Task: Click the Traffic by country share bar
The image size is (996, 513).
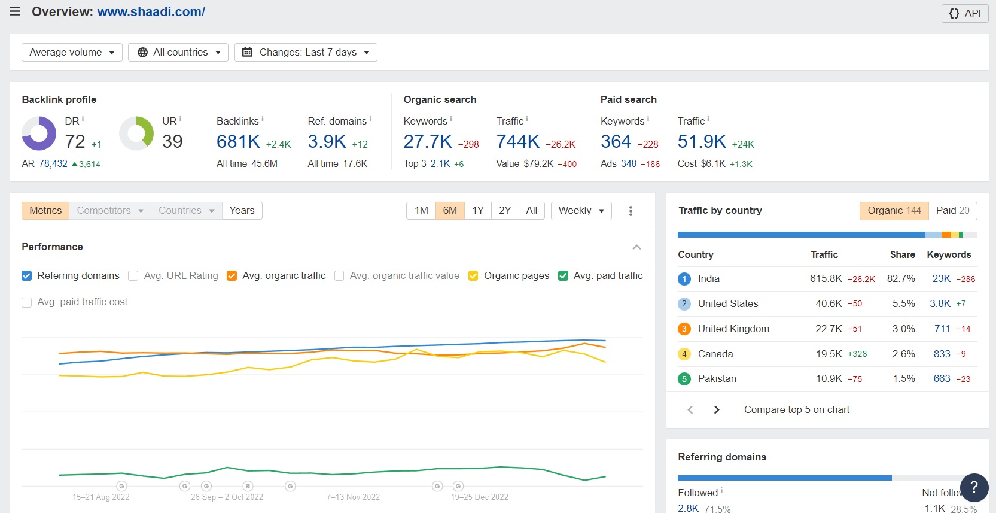Action: tap(827, 235)
